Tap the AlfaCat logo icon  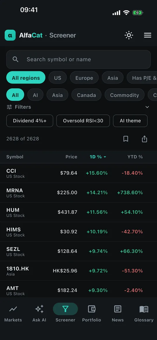click(10, 35)
